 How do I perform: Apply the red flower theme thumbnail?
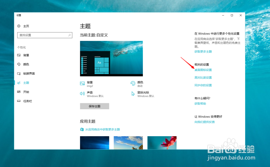point(162,143)
